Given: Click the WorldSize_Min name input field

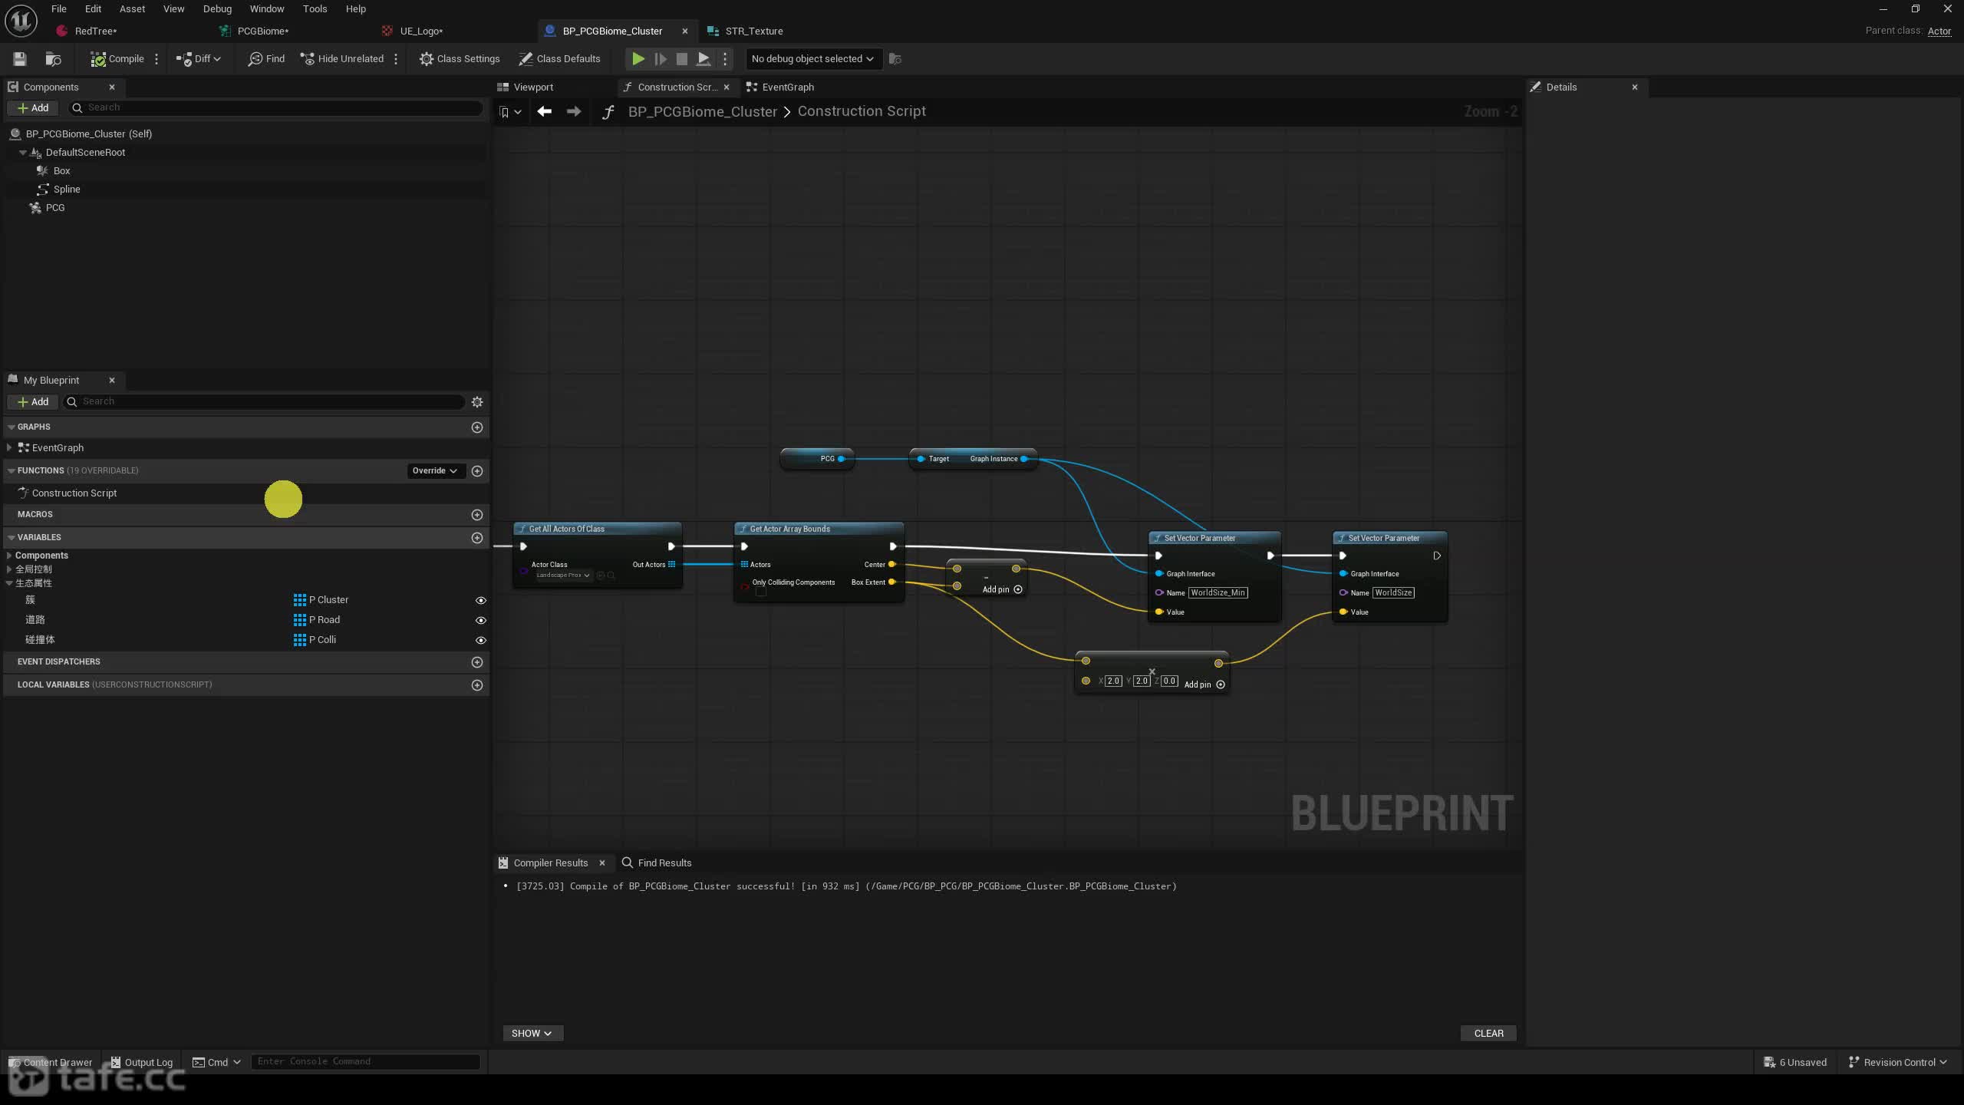Looking at the screenshot, I should [x=1218, y=593].
